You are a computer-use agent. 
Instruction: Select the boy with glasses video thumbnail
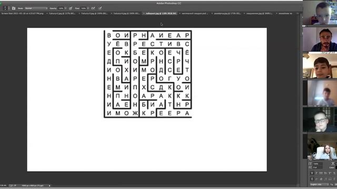(320, 120)
